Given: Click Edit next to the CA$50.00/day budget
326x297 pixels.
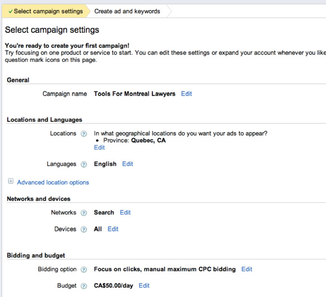Looking at the screenshot, I should (144, 286).
